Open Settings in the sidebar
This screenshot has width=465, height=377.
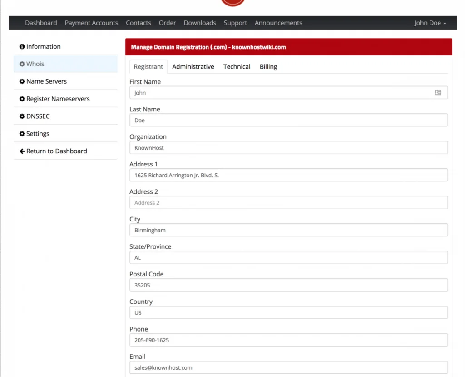click(65, 134)
